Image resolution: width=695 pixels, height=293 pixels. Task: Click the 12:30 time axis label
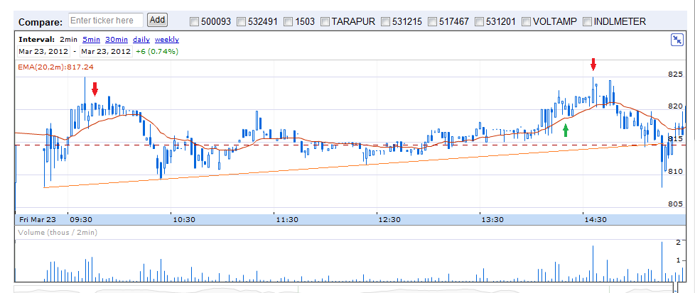pos(389,219)
